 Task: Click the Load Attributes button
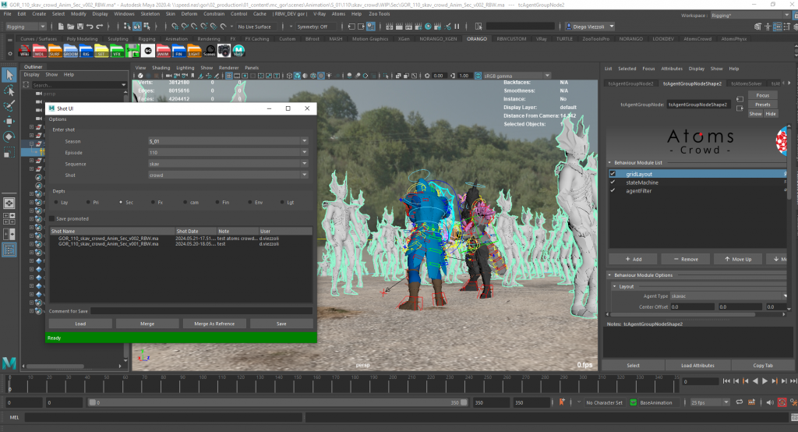coord(697,365)
